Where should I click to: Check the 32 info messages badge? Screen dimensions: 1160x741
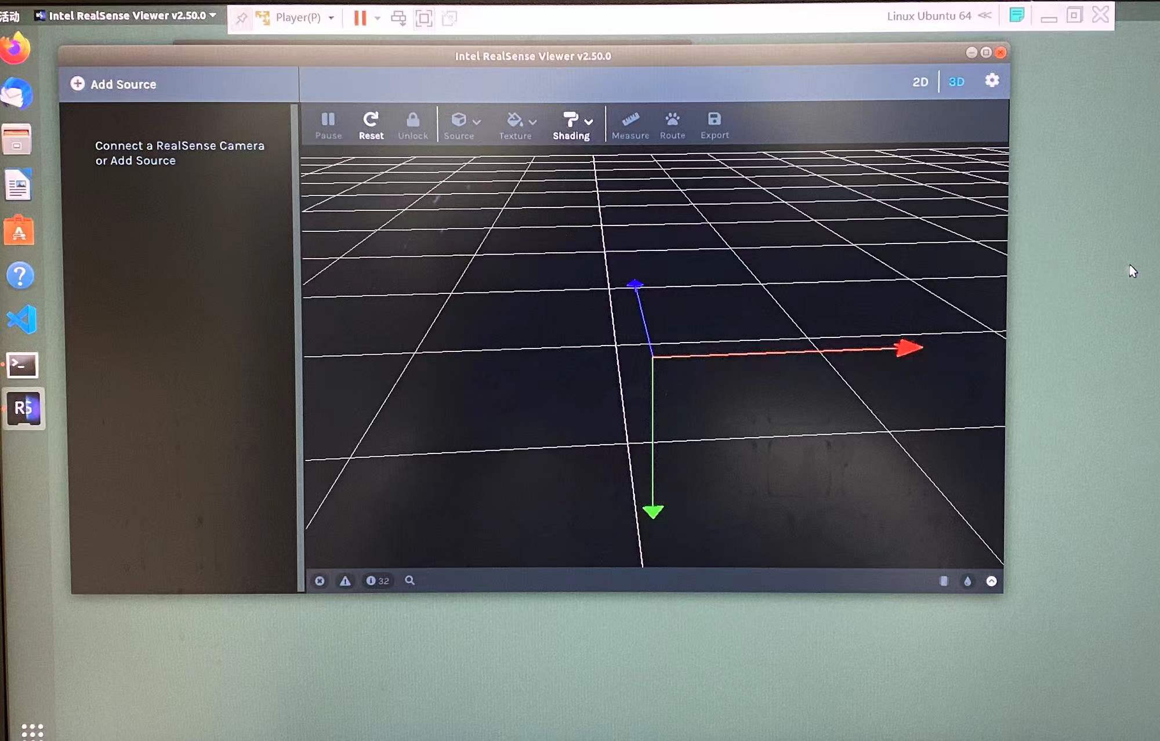pos(376,580)
